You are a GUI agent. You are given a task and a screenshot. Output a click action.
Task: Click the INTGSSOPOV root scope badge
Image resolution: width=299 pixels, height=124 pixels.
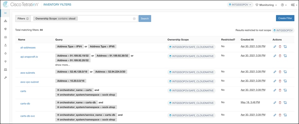click(x=283, y=30)
